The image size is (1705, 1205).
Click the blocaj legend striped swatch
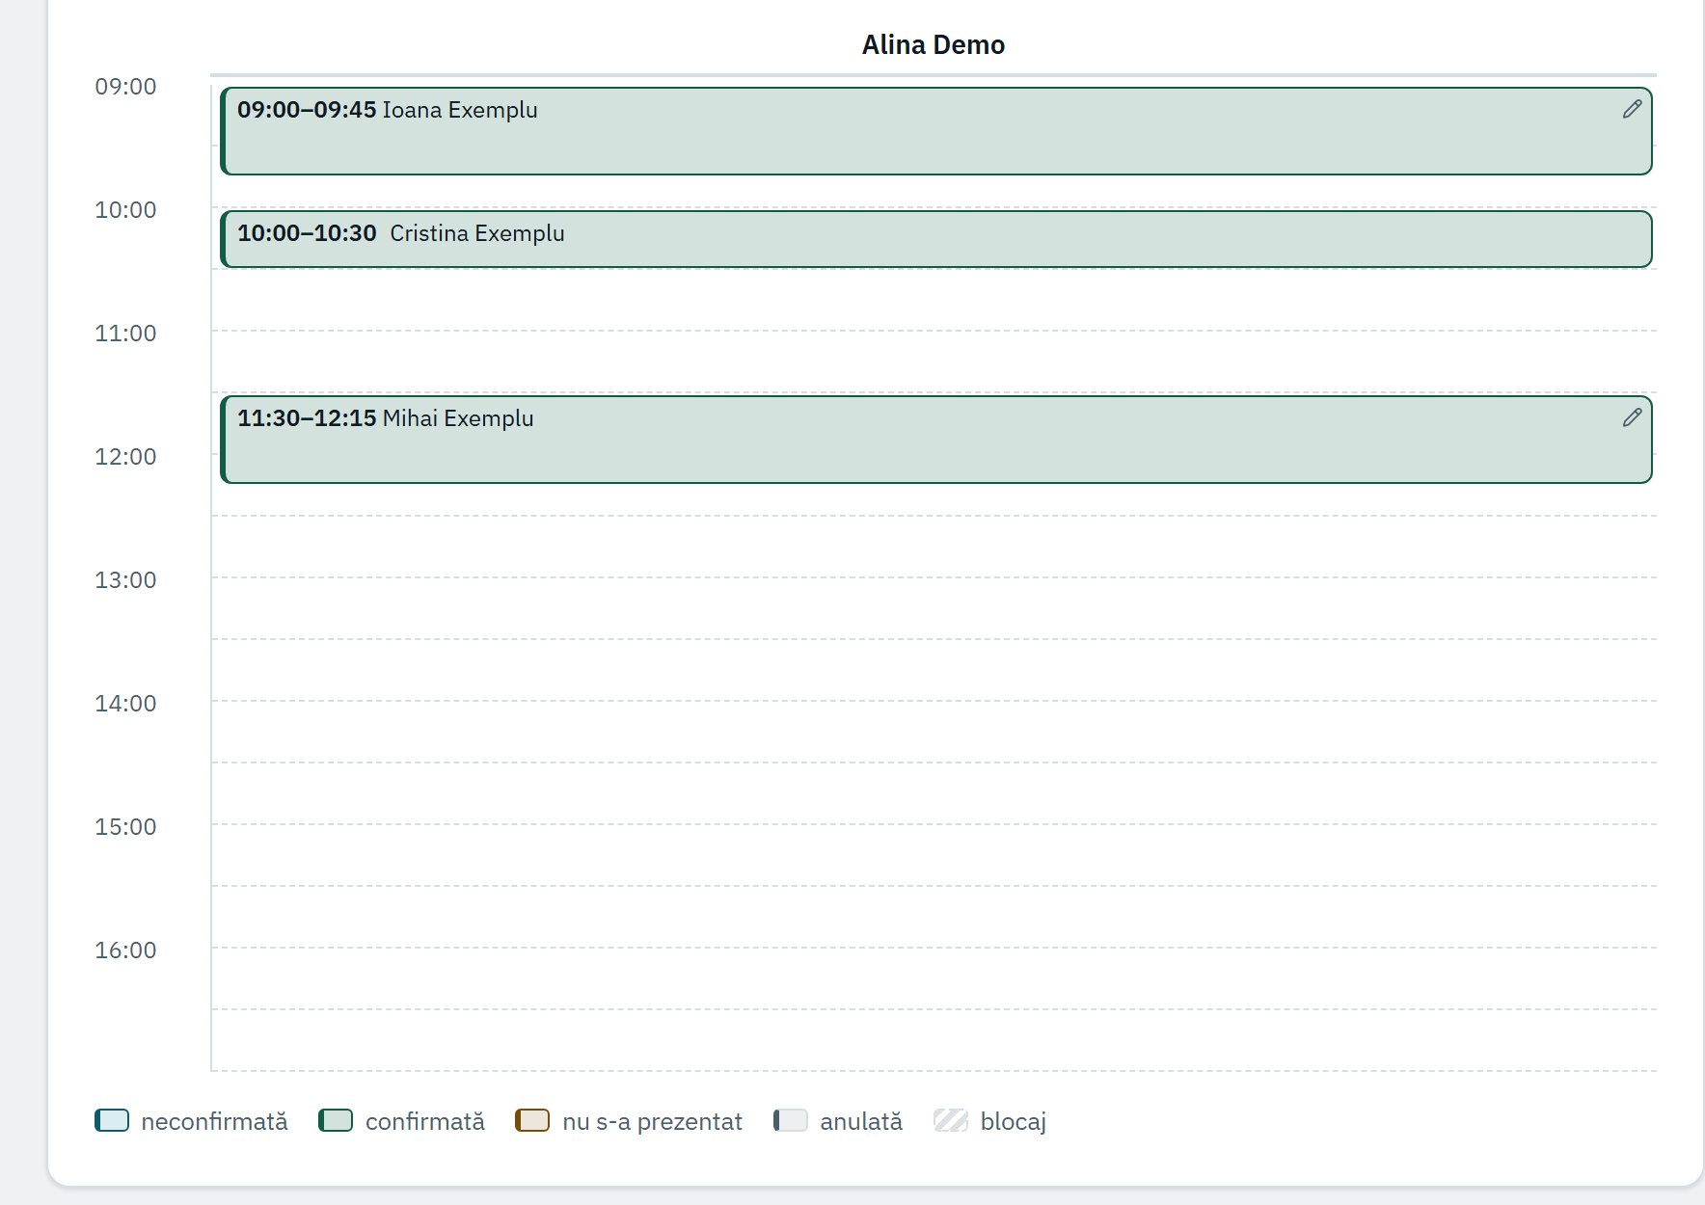coord(951,1120)
